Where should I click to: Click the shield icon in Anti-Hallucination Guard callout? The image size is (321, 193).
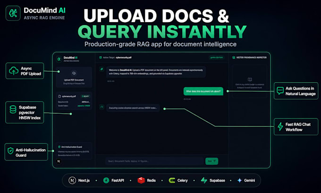tap(10, 151)
